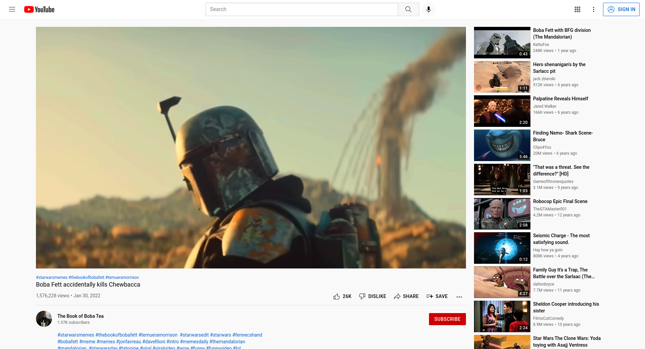Screen dimensions: 645x349
Task: Open #thebookofbobafett hashtag above title
Action: [x=87, y=278]
